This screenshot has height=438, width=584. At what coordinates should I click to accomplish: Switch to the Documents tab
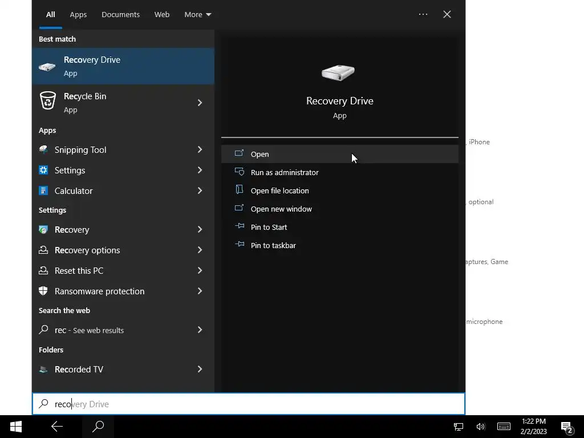coord(121,14)
